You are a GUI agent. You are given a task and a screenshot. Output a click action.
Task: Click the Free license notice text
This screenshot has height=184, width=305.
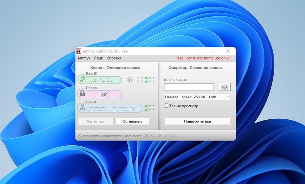(203, 58)
